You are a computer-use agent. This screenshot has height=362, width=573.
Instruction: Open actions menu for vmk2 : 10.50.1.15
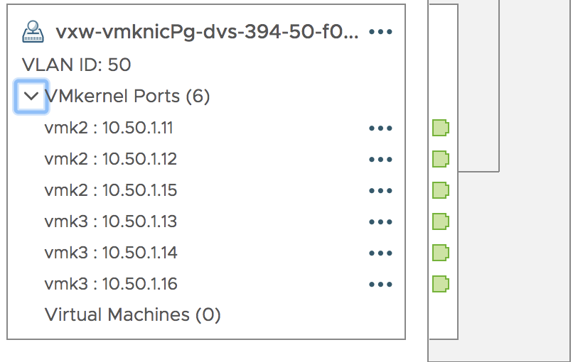380,190
